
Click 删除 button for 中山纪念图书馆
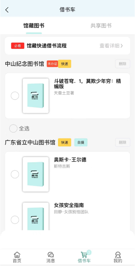pyautogui.click(x=123, y=64)
